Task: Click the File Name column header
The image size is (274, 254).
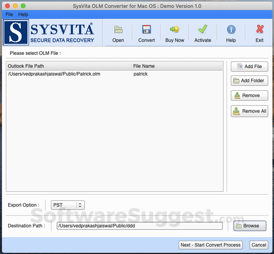Action: pos(177,66)
